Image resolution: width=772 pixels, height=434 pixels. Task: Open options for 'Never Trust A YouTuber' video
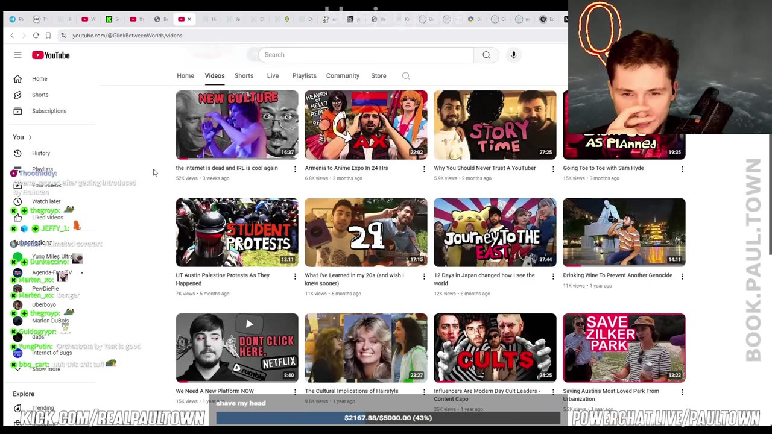tap(553, 169)
